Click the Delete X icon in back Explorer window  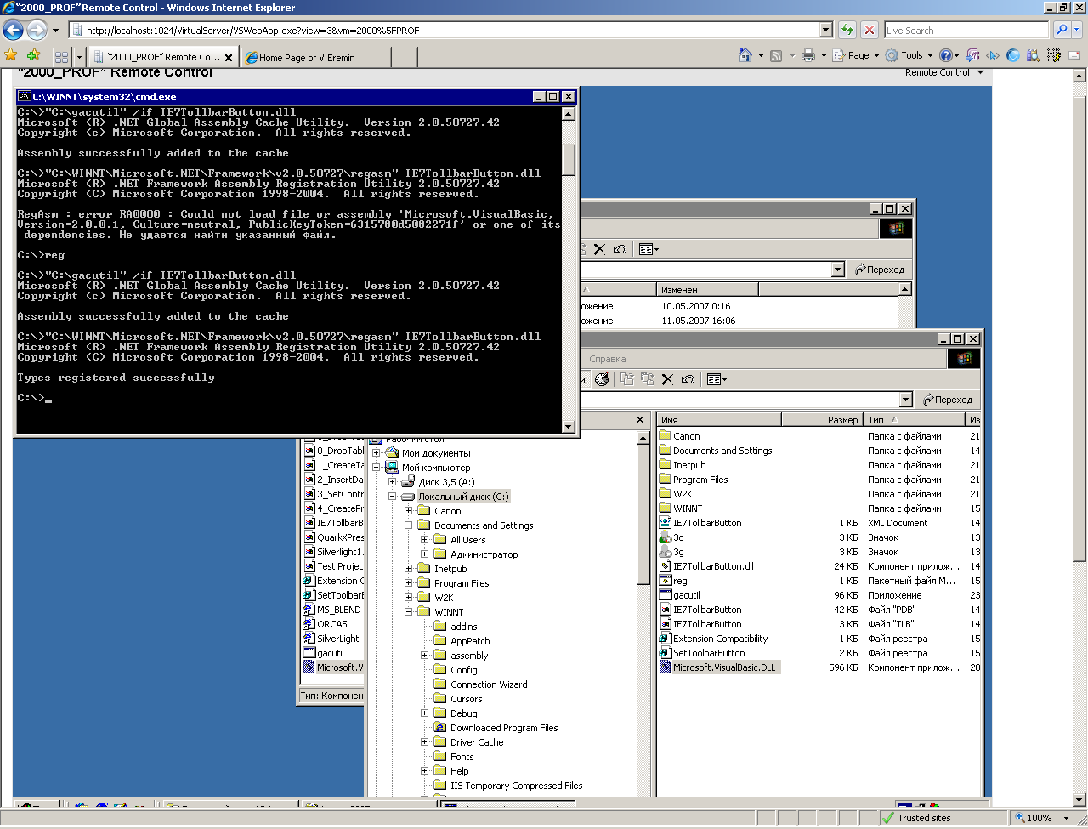(x=599, y=249)
